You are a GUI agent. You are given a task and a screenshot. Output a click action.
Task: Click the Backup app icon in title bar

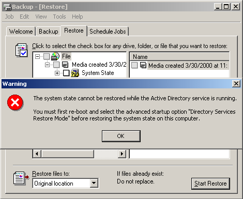click(x=7, y=7)
